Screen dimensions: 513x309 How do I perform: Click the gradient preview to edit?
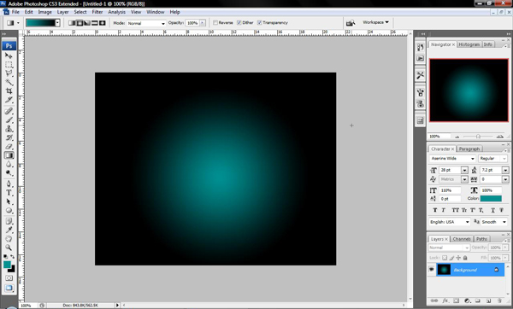point(40,23)
